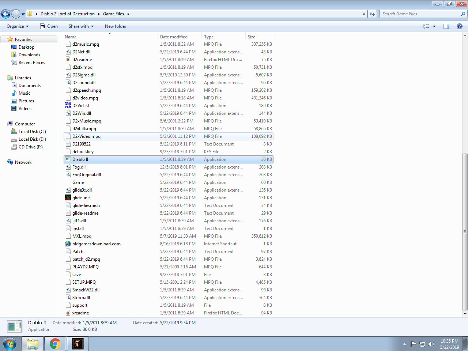Image resolution: width=468 pixels, height=351 pixels.
Task: Click the scroll down arrow
Action: tap(465, 314)
